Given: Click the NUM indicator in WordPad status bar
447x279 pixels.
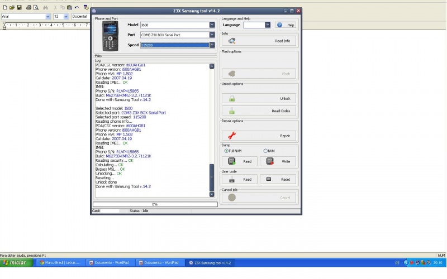Looking at the screenshot, I should tap(441, 256).
